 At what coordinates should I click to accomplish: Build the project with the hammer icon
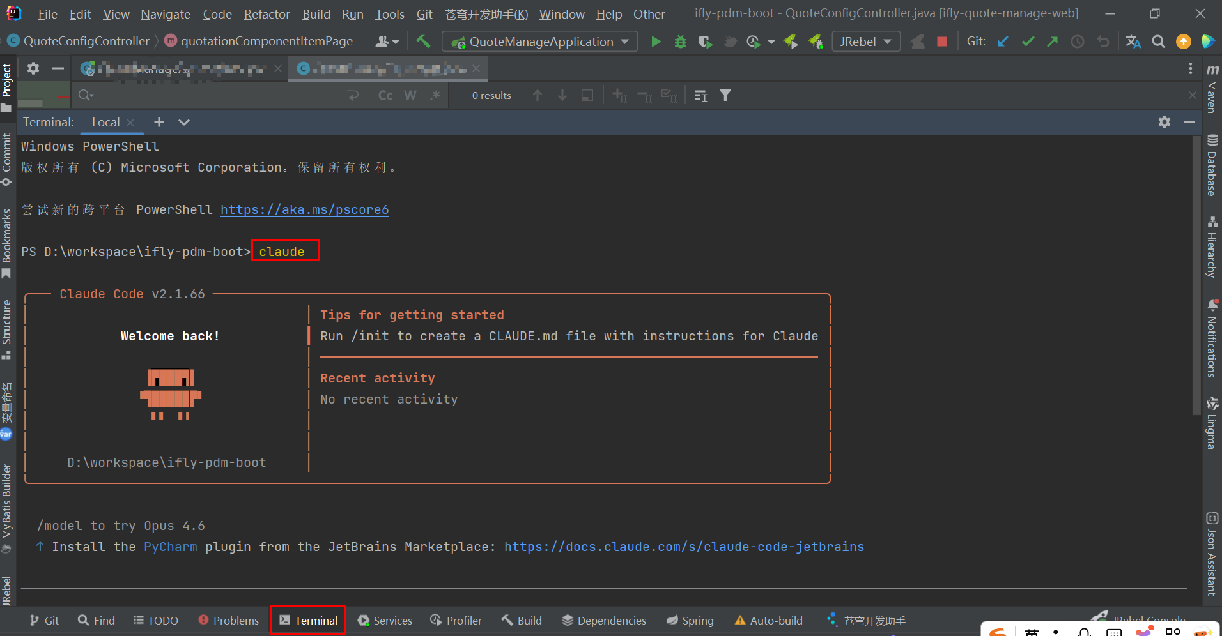422,42
